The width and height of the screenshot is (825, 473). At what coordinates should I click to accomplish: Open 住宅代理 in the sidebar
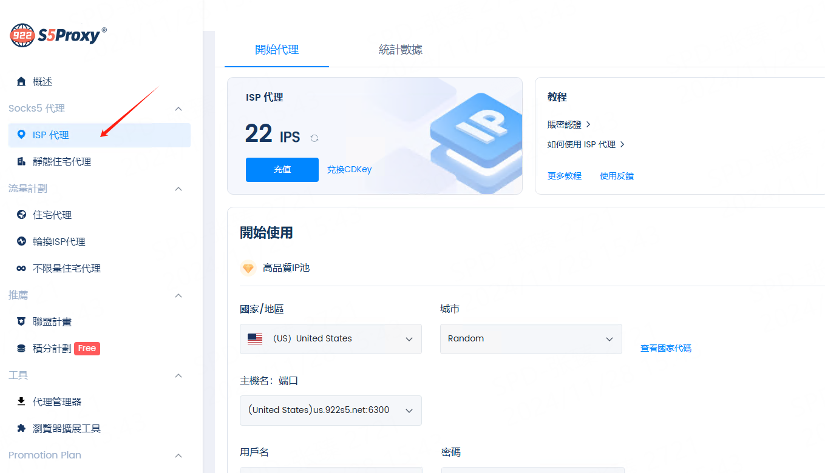coord(100,215)
